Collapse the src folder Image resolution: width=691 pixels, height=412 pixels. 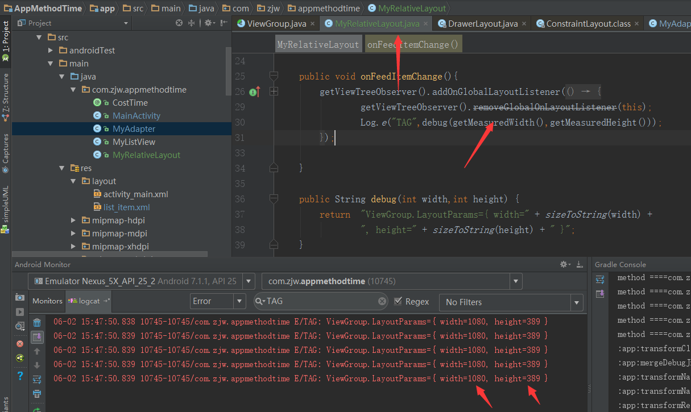[x=39, y=38]
